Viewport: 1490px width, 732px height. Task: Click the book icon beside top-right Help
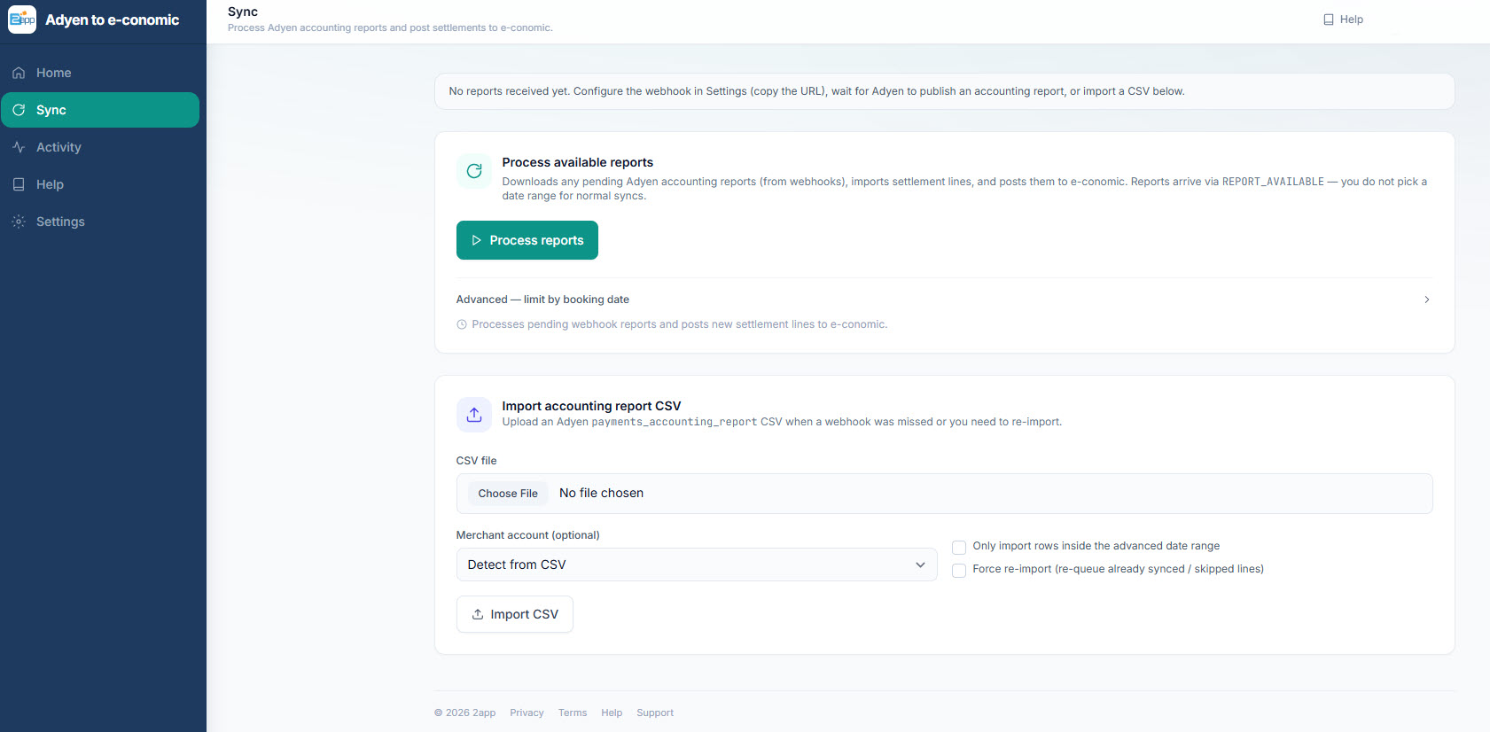click(1329, 19)
